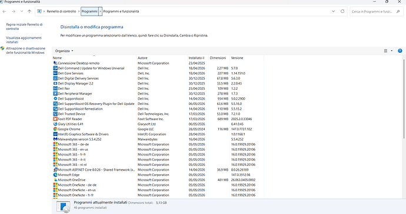Click Glarysoft Ltd author cell
This screenshot has height=214, width=406.
pos(147,124)
